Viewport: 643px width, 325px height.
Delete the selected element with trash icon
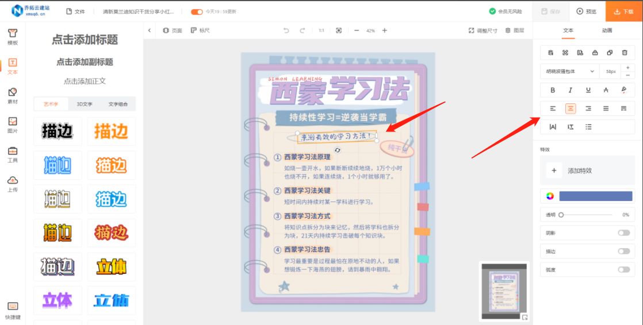point(625,52)
